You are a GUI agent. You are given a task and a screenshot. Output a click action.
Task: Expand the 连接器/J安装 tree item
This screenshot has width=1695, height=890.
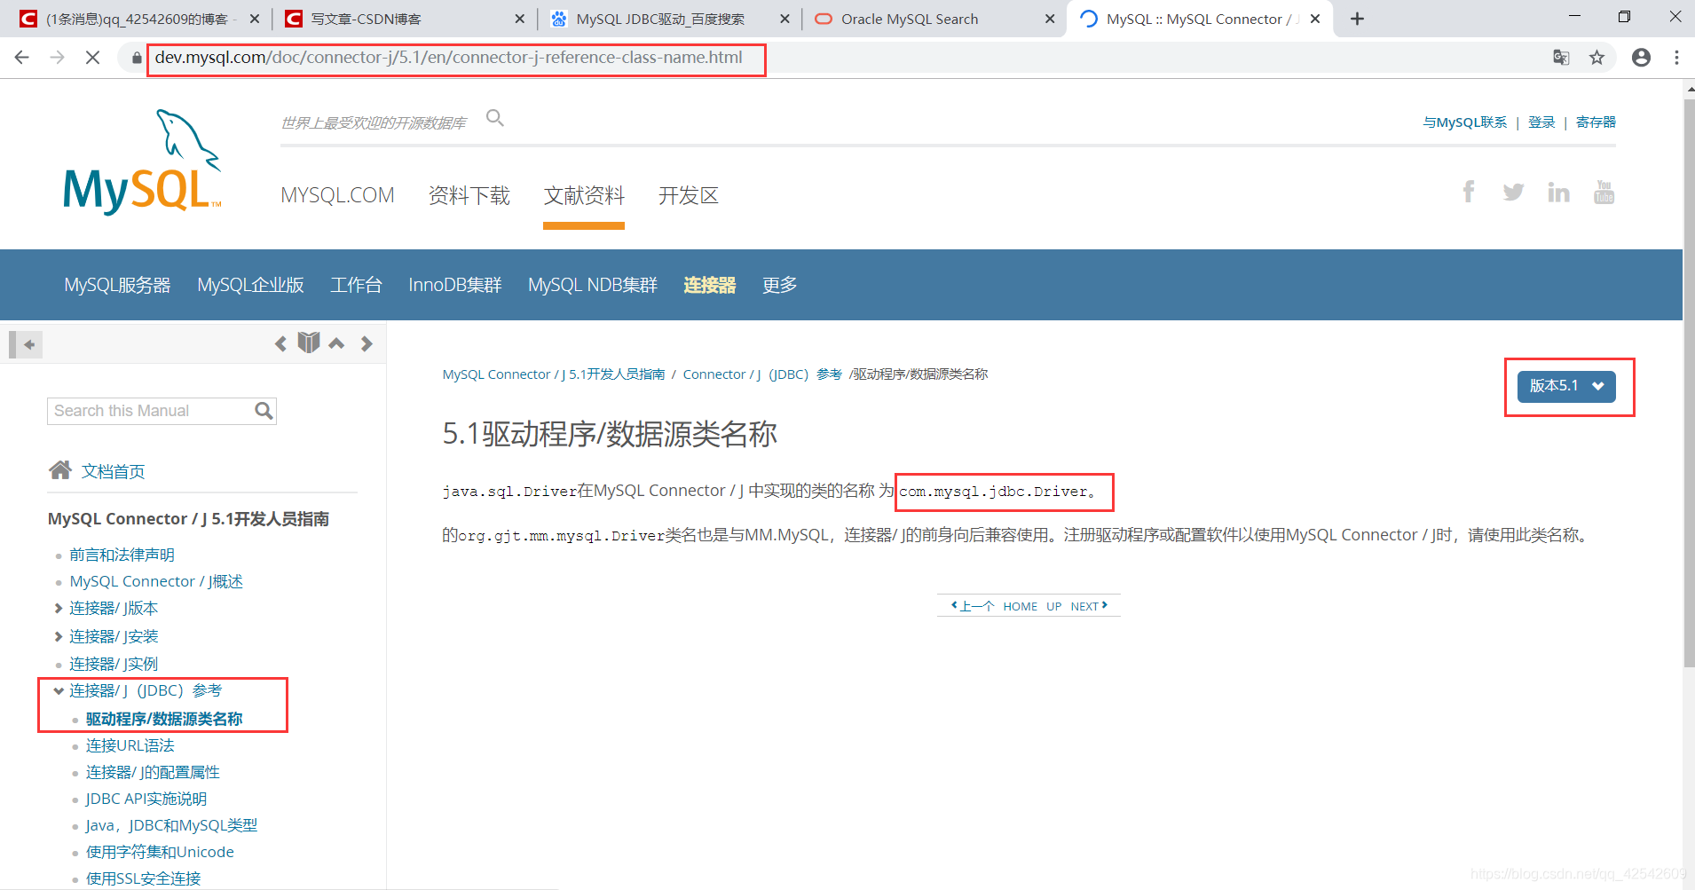click(x=59, y=636)
